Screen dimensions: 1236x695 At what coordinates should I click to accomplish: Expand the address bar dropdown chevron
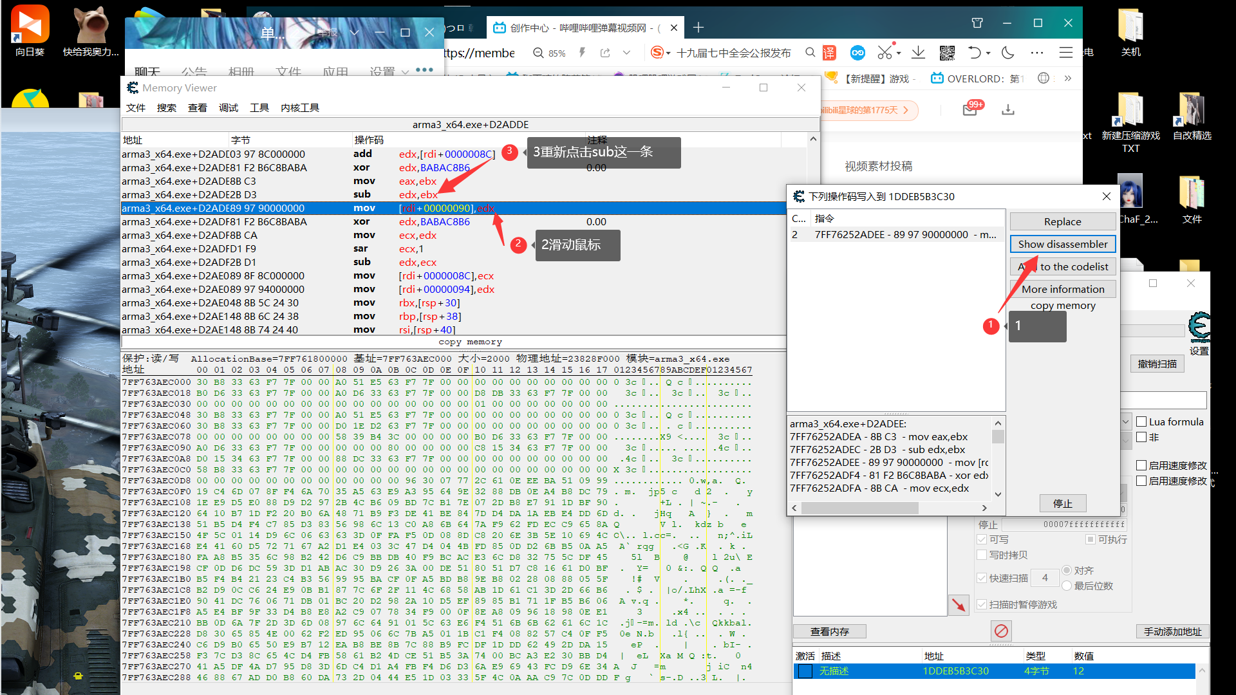[x=626, y=53]
